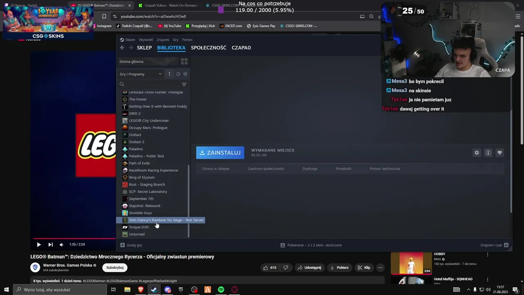Go forward with Steam's right arrow
The width and height of the screenshot is (524, 295).
[131, 48]
